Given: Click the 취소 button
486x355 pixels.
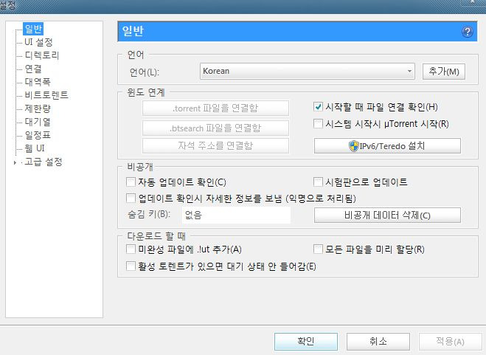Looking at the screenshot, I should pos(378,341).
